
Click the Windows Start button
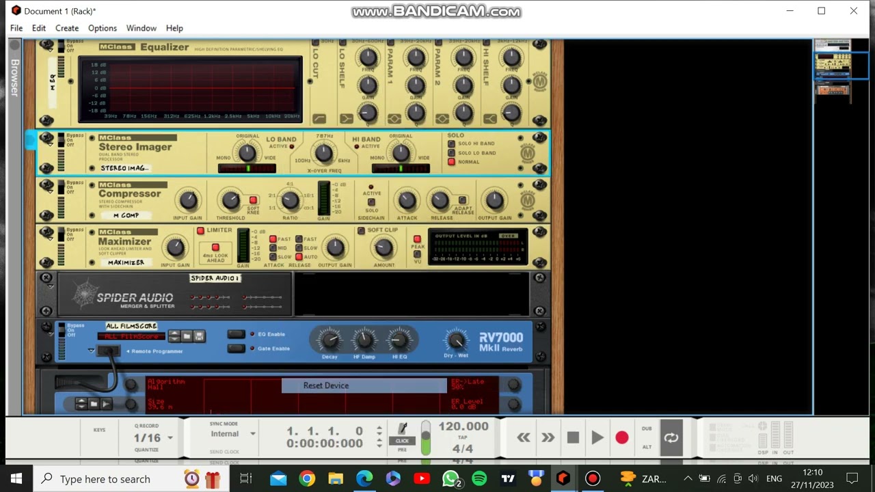tap(16, 478)
